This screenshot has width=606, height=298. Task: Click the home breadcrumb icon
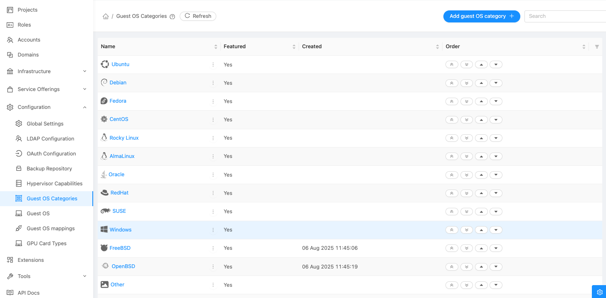(106, 16)
